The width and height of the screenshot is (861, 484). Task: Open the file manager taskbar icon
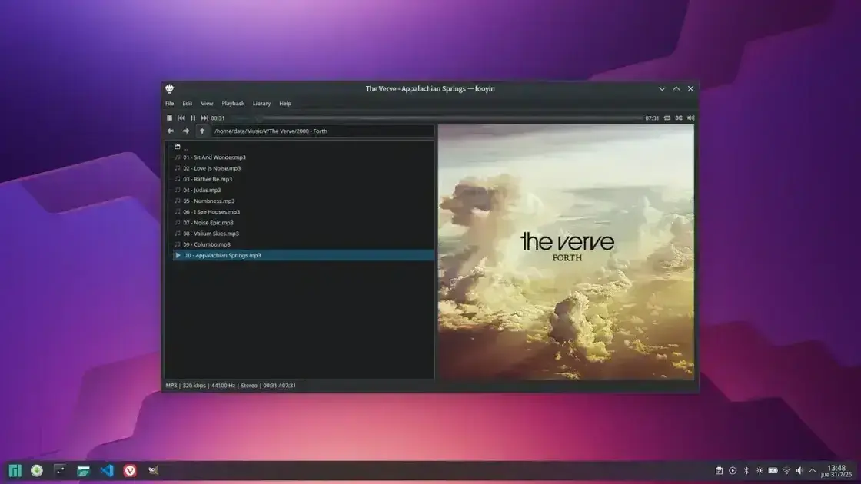pos(83,470)
